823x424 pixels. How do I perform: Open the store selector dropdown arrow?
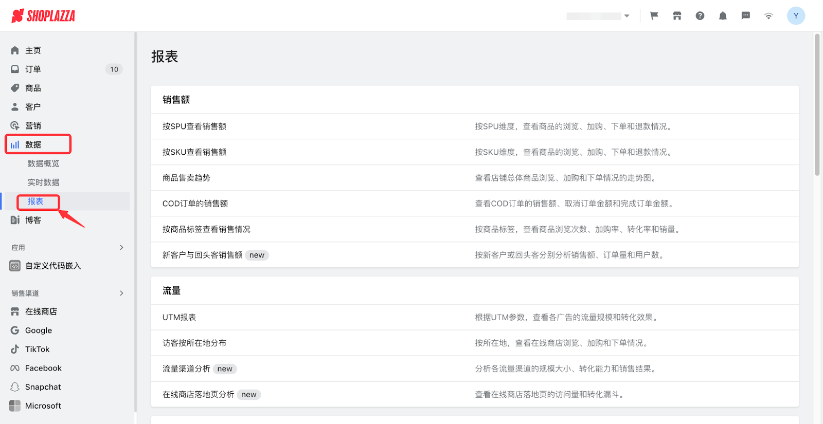(627, 16)
